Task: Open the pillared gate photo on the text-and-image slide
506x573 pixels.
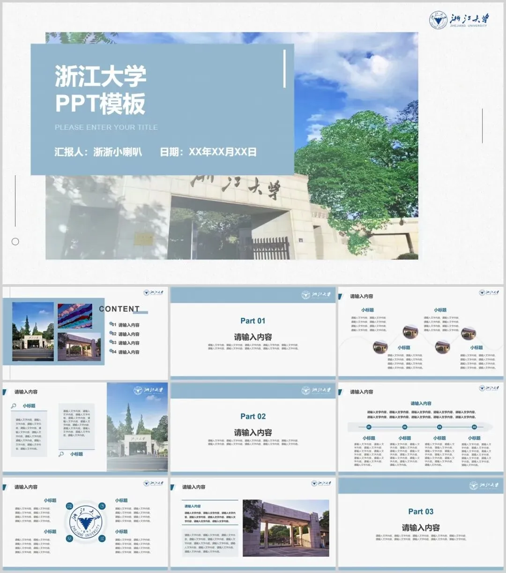Action: tap(286, 528)
